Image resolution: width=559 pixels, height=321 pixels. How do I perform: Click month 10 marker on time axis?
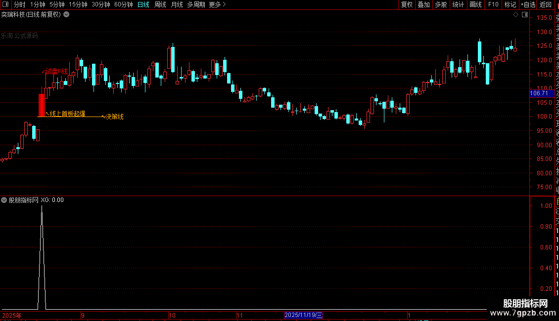point(172,315)
